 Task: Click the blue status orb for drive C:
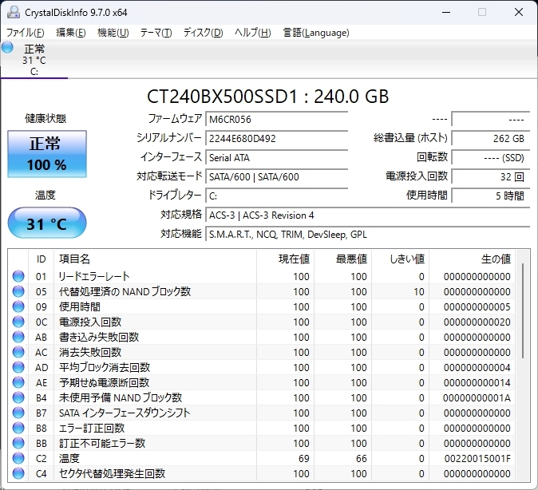point(7,47)
